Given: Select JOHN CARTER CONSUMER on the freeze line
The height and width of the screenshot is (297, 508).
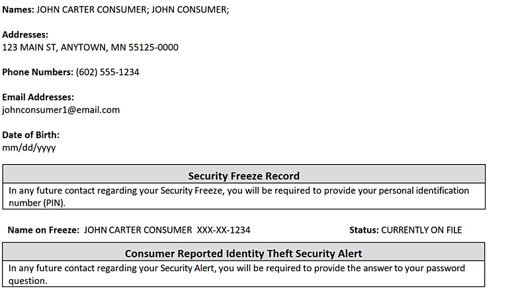Looking at the screenshot, I should pyautogui.click(x=138, y=230).
